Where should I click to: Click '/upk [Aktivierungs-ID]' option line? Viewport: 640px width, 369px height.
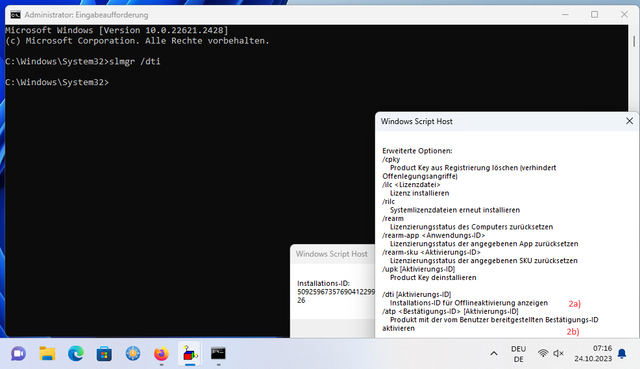tap(419, 269)
